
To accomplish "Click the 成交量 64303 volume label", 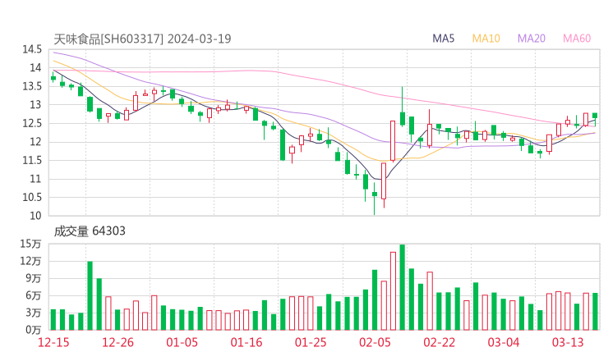I will point(90,231).
